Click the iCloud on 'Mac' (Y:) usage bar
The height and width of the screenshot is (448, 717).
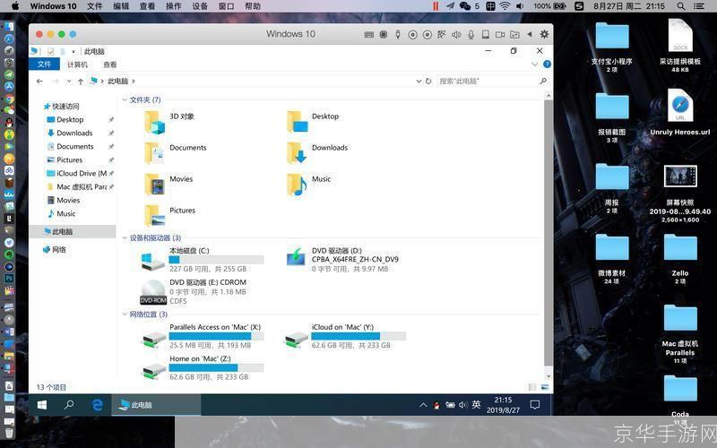358,336
